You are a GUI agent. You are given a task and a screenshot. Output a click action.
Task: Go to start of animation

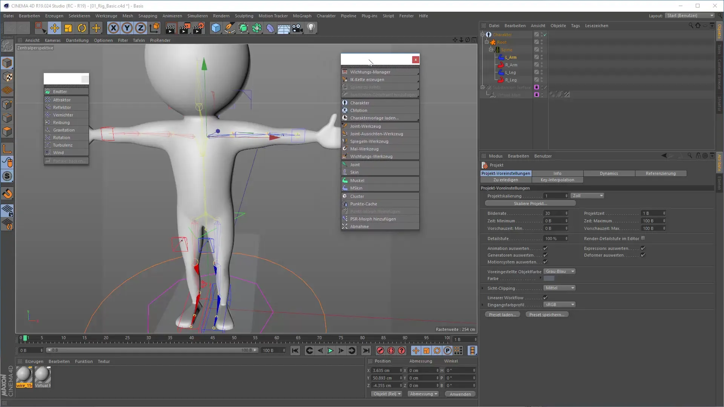click(x=295, y=350)
